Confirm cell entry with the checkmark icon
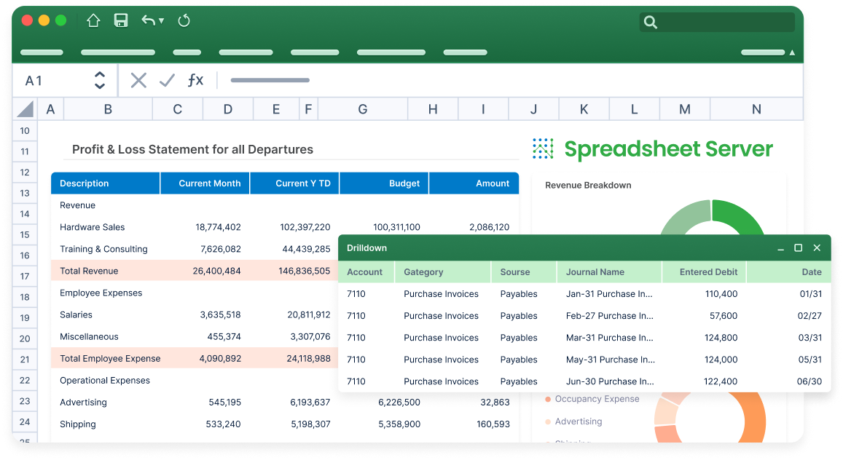The image size is (843, 460). click(166, 80)
